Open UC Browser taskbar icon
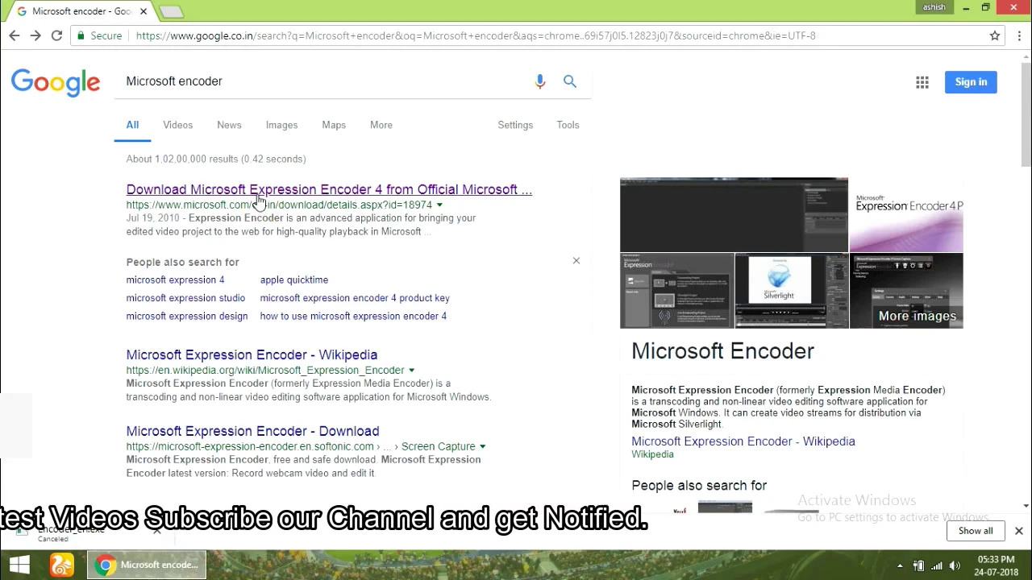This screenshot has width=1032, height=580. click(62, 565)
